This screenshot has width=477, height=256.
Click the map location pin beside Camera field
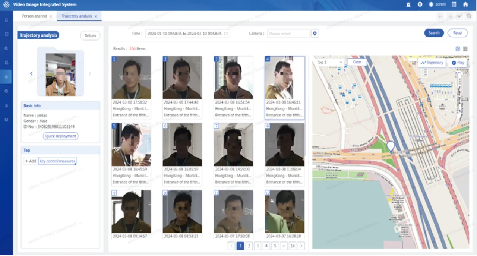[315, 34]
